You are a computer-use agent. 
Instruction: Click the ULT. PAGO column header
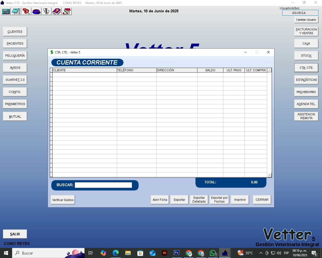[x=234, y=70]
